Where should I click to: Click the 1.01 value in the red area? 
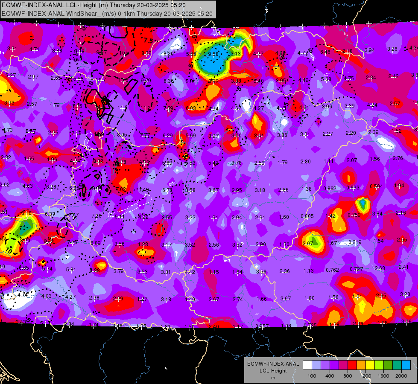tap(357, 297)
